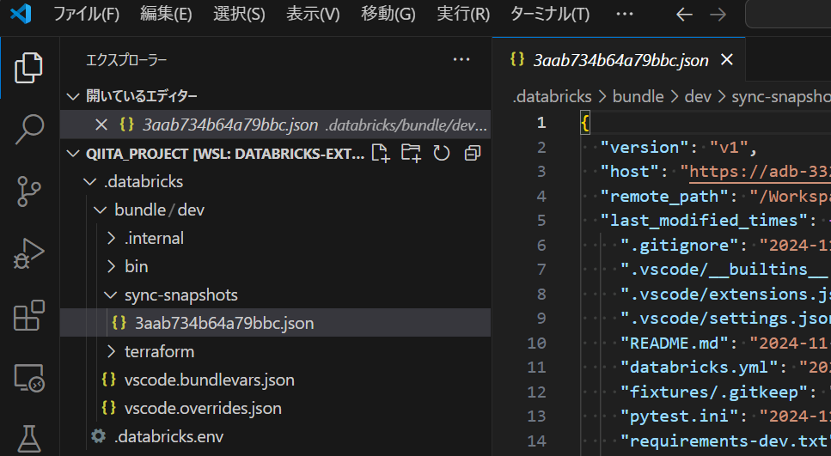Open the 移動(G) menu
Image resolution: width=831 pixels, height=456 pixels.
coord(388,15)
